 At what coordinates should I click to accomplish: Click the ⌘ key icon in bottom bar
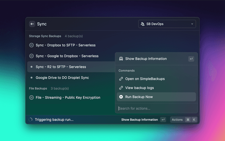pyautogui.click(x=188, y=119)
